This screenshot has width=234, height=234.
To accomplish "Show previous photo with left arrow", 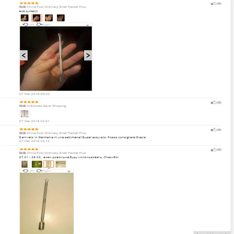I will 24,55.
